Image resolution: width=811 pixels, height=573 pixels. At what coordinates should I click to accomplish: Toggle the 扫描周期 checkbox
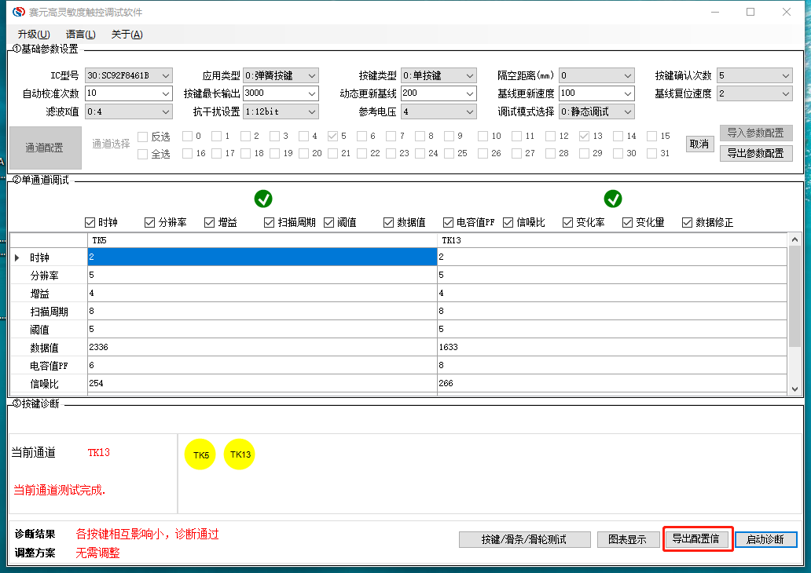(x=269, y=223)
